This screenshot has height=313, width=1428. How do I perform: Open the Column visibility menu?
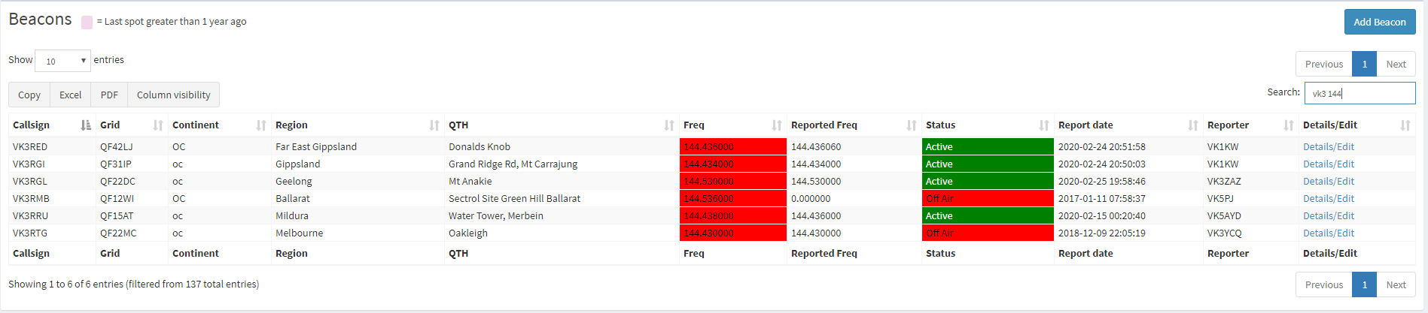pyautogui.click(x=173, y=95)
